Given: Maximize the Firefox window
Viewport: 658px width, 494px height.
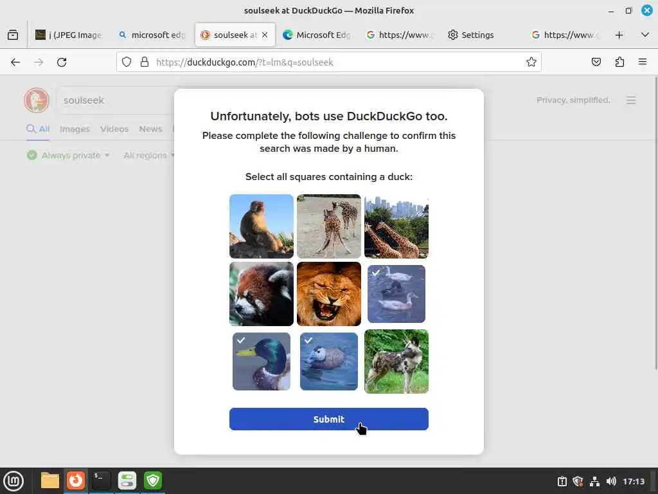Looking at the screenshot, I should point(628,10).
